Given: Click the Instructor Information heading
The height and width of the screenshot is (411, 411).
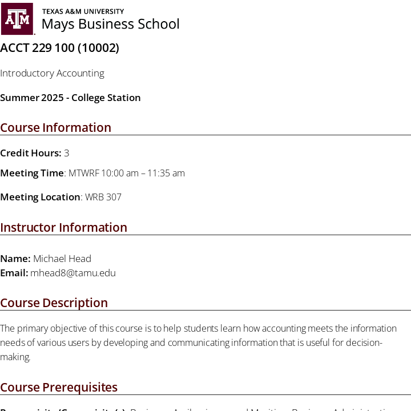Looking at the screenshot, I should coord(63,227).
